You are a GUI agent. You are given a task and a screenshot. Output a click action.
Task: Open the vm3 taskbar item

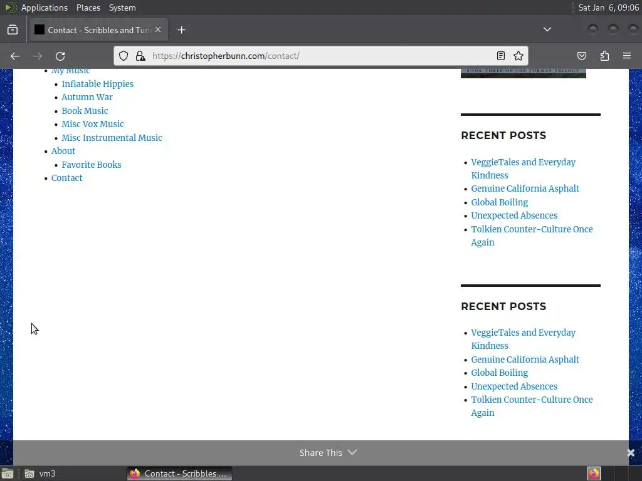tap(39, 473)
